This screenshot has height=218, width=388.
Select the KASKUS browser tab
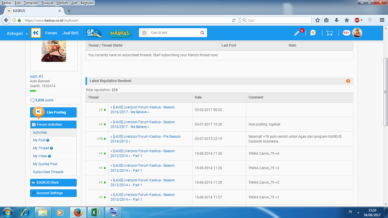34,11
